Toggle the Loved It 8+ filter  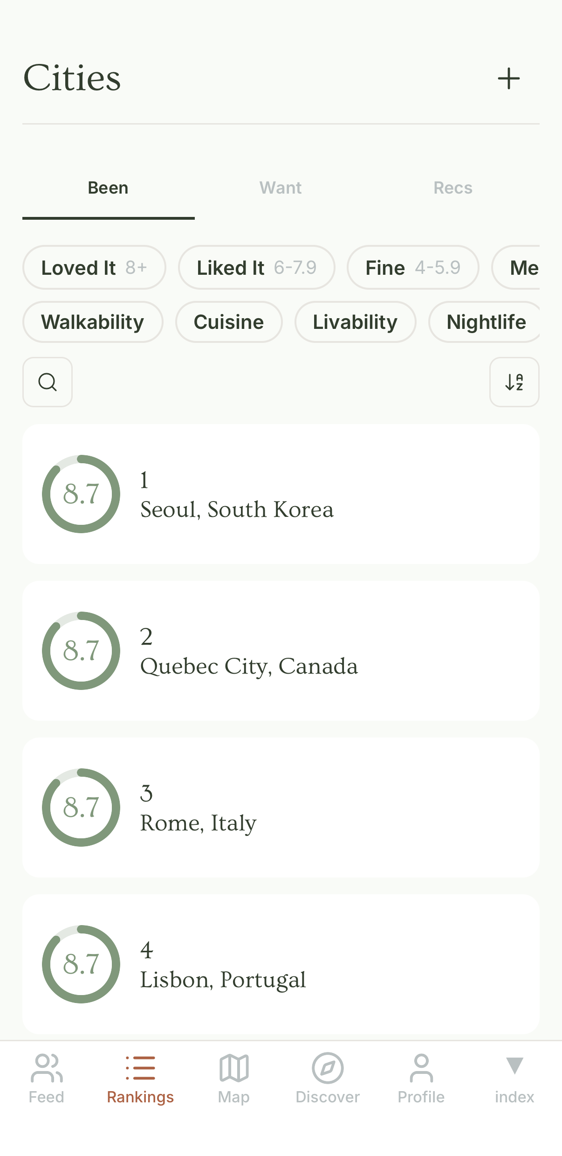[94, 268]
